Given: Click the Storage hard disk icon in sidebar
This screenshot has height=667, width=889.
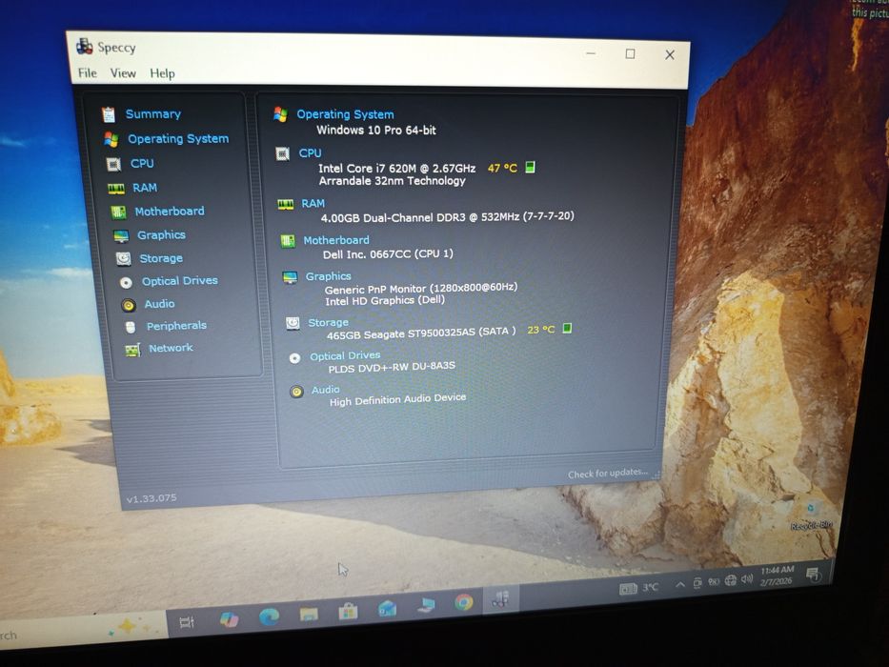Looking at the screenshot, I should coord(123,258).
